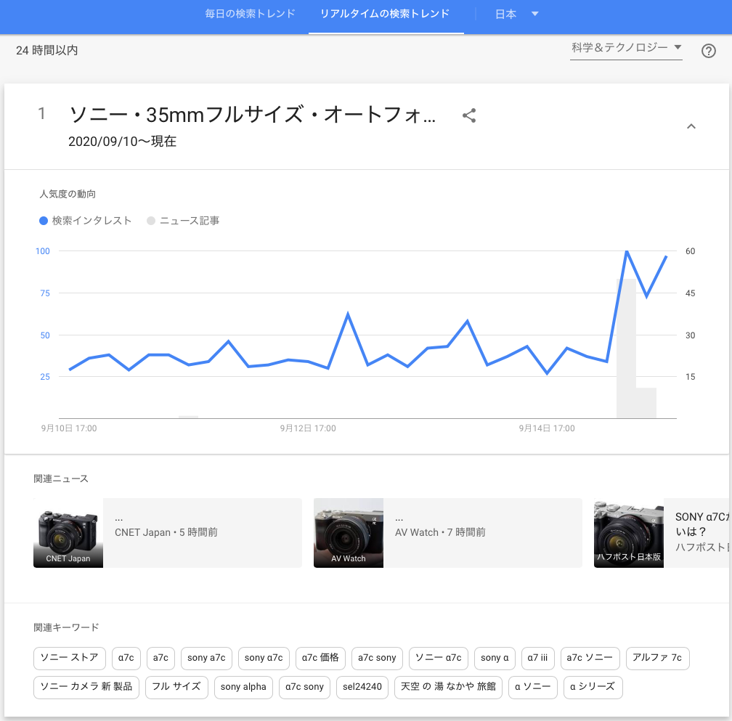This screenshot has width=732, height=721.
Task: Open the AV Watch camera thumbnail
Action: [x=349, y=533]
